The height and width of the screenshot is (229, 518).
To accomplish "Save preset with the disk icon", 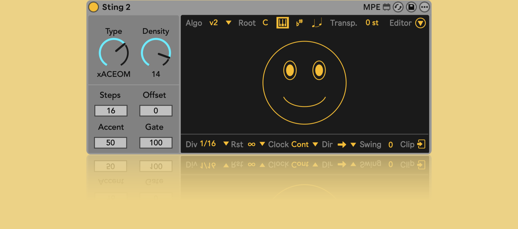I will click(411, 7).
